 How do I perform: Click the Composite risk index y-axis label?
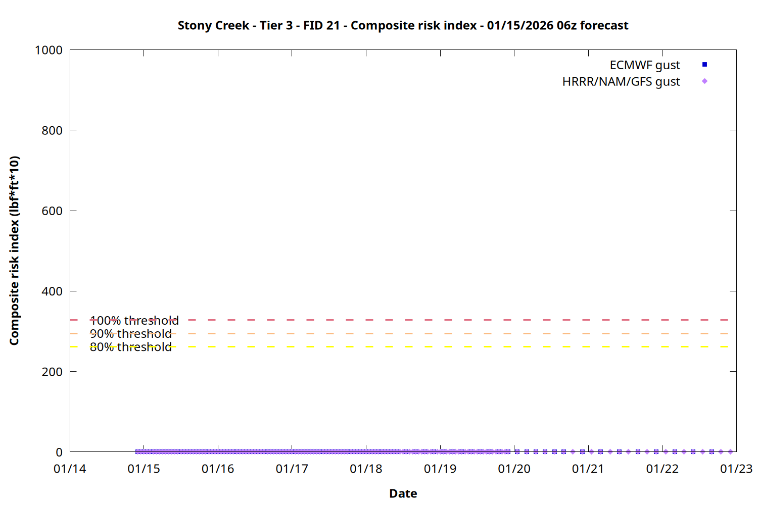(x=14, y=250)
